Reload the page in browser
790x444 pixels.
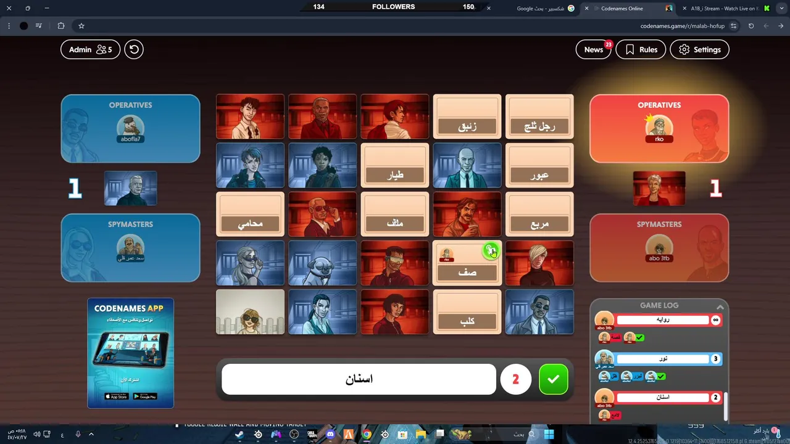(751, 26)
